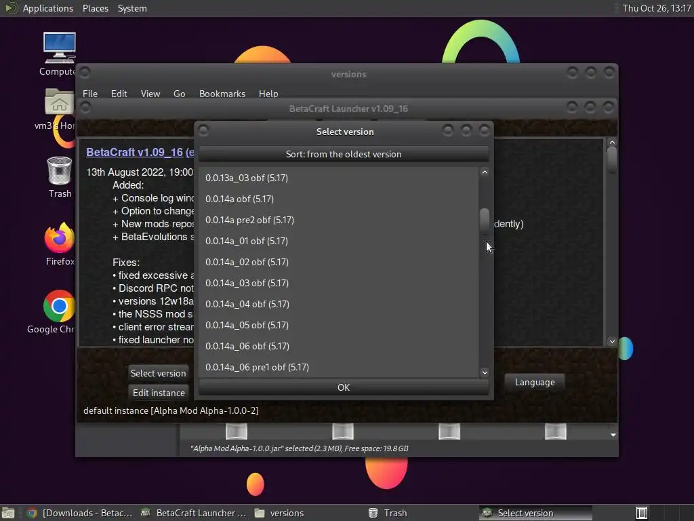Select version 0.0.14a_02 obf (5.17)
694x521 pixels.
coord(339,262)
